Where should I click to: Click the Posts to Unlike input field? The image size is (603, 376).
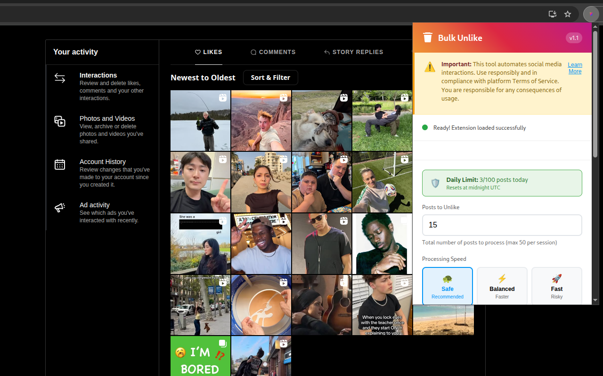click(x=502, y=225)
